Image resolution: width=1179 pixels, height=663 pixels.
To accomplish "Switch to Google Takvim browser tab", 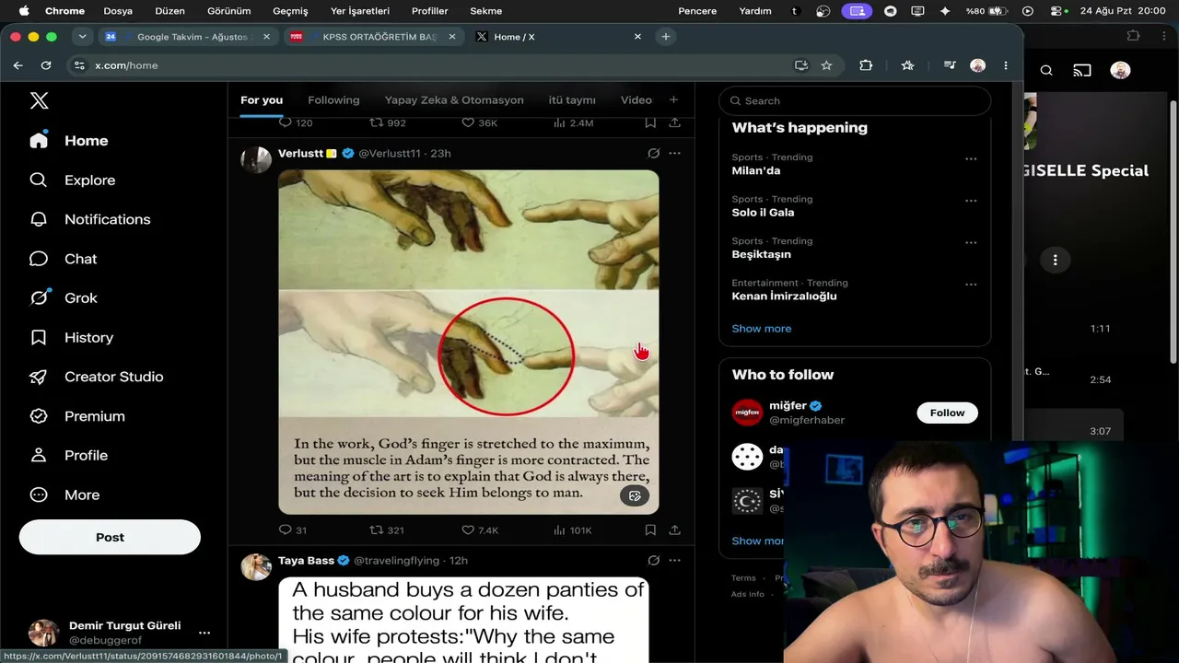I will coord(188,37).
